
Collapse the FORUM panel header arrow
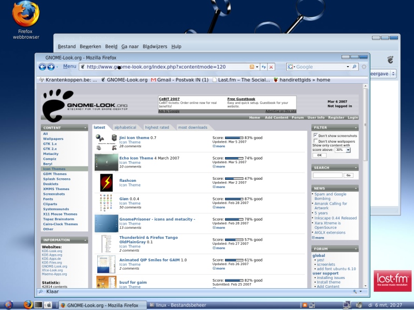point(356,249)
